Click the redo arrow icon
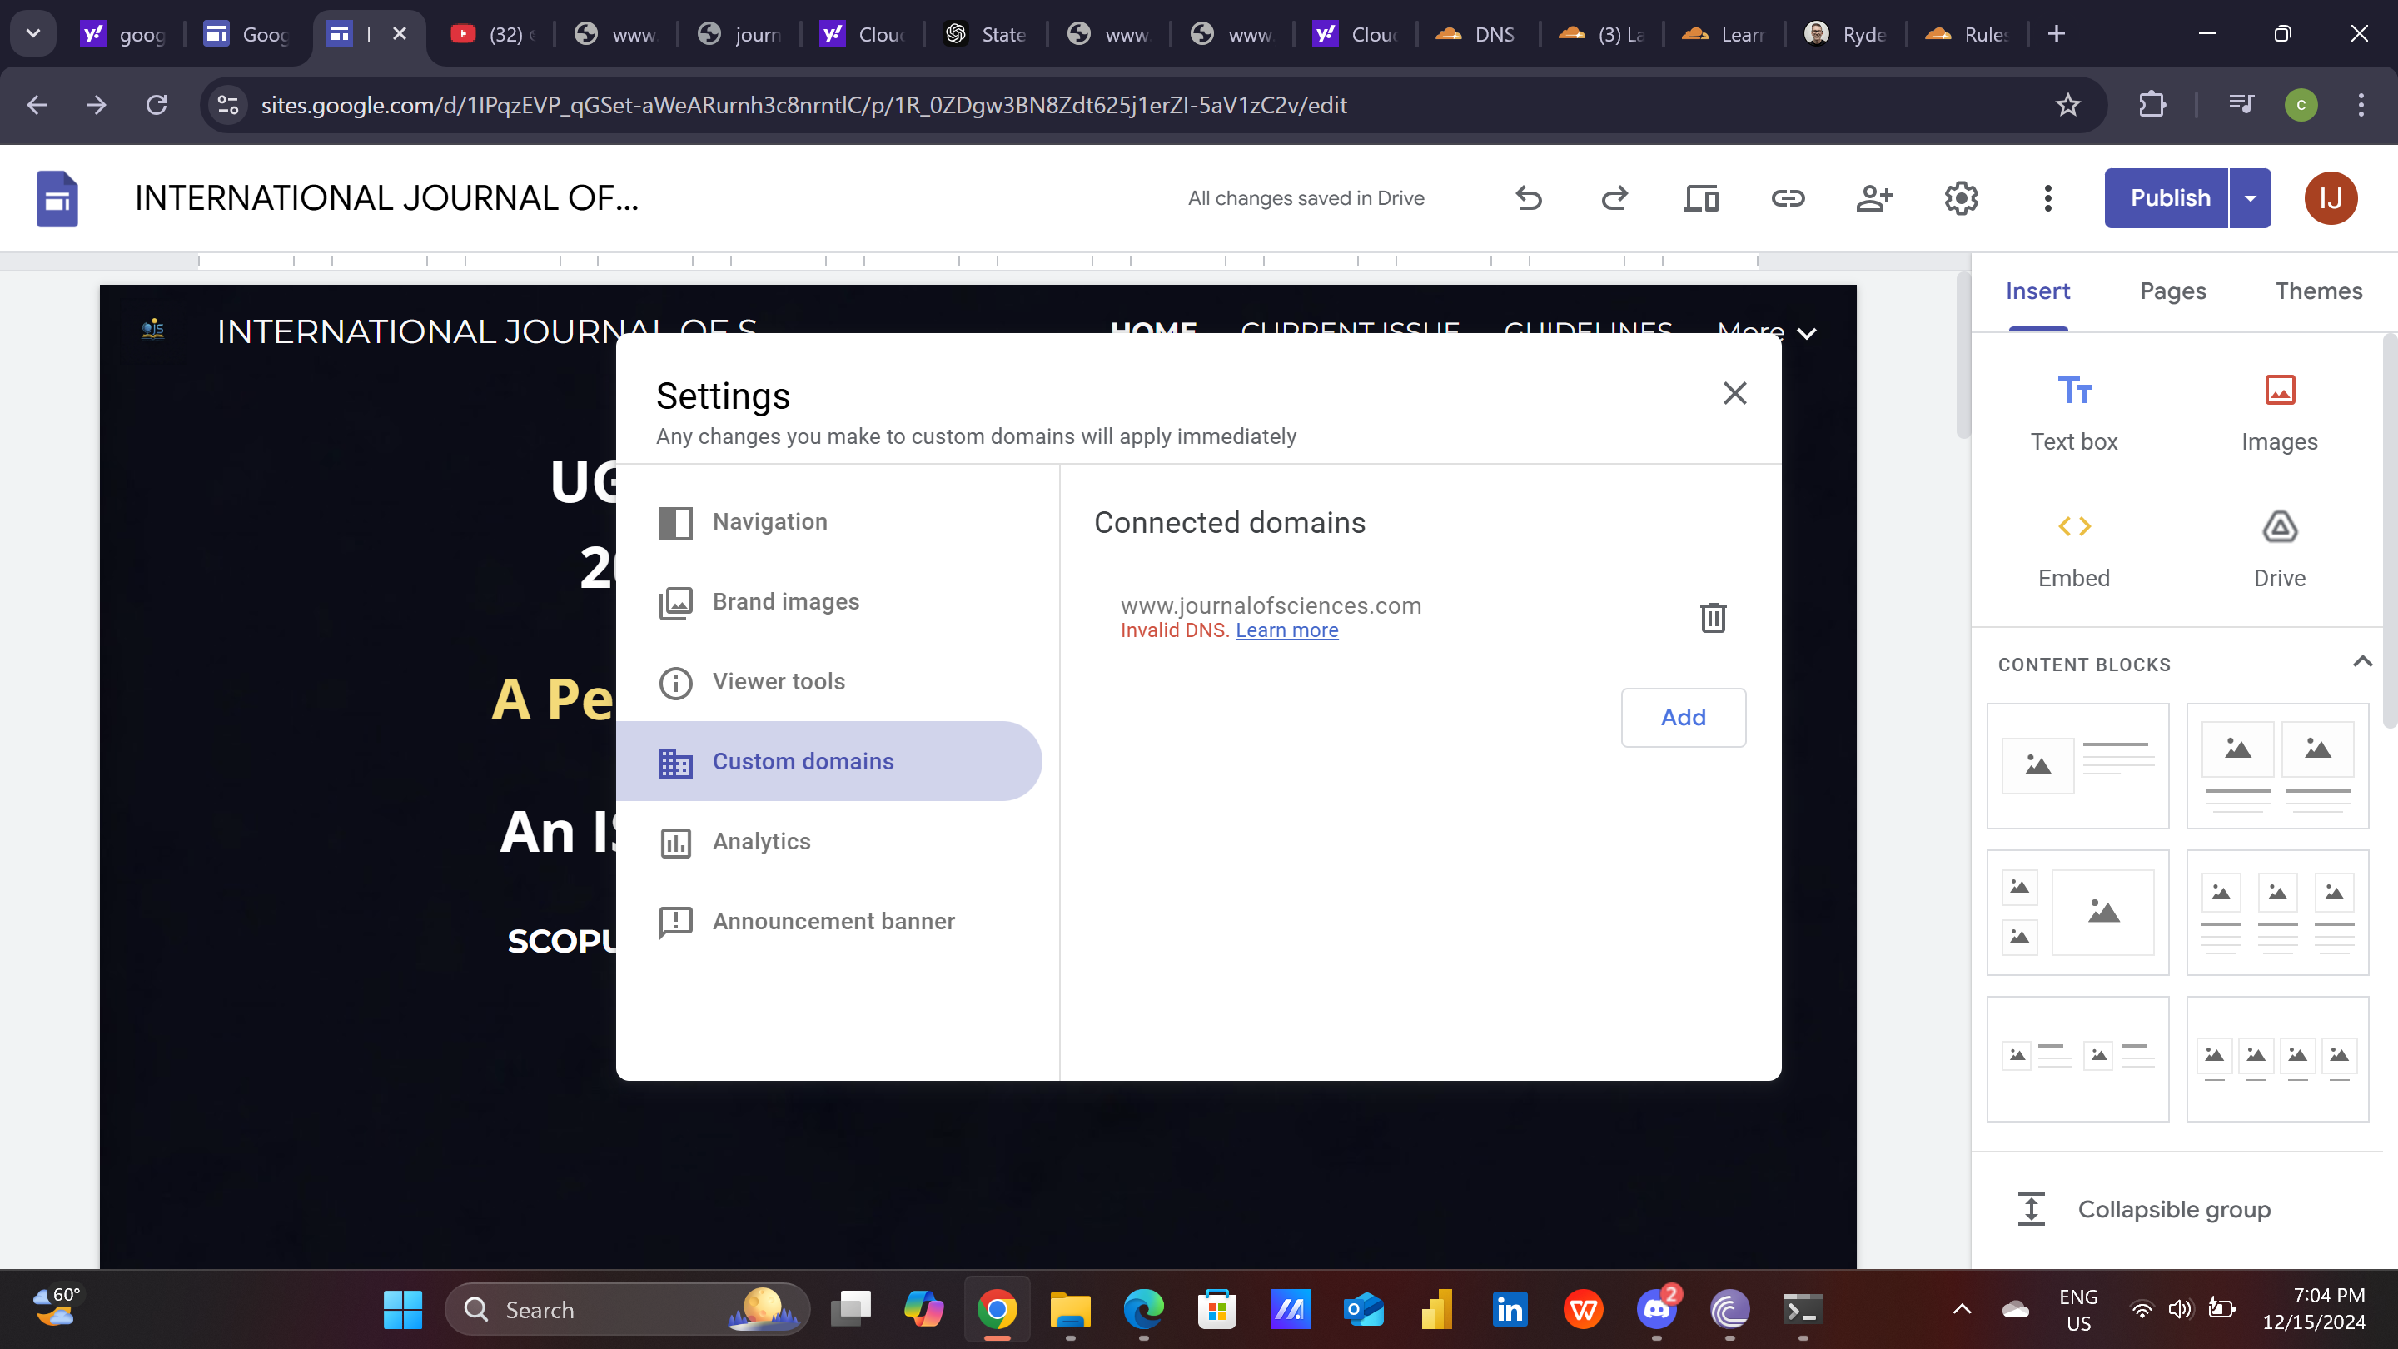The height and width of the screenshot is (1349, 2398). click(1614, 198)
